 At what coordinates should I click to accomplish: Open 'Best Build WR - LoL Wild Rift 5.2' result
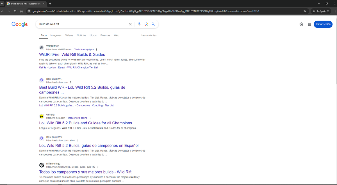coord(82,90)
